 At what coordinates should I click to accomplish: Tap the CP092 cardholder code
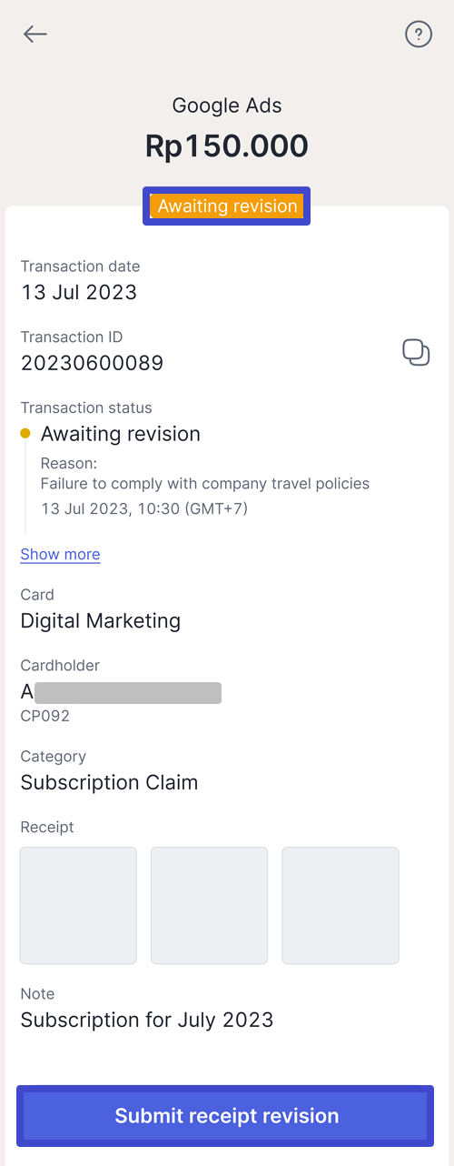point(44,716)
